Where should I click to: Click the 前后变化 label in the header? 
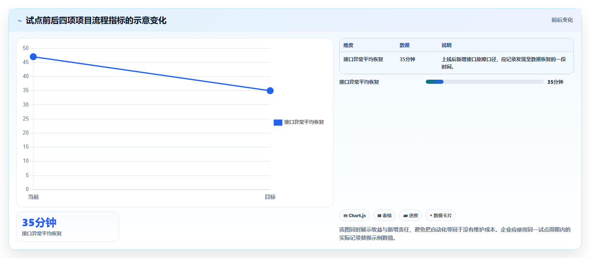(x=562, y=20)
